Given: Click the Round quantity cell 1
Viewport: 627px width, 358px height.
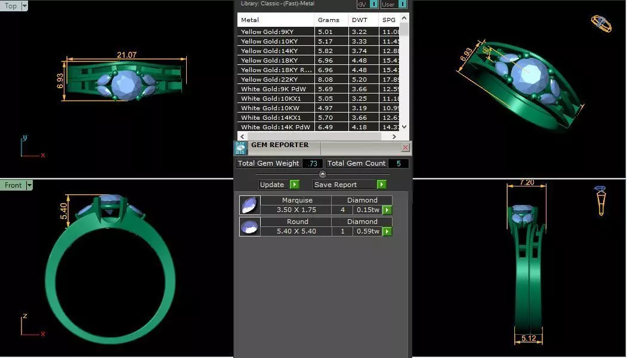Looking at the screenshot, I should [x=342, y=232].
